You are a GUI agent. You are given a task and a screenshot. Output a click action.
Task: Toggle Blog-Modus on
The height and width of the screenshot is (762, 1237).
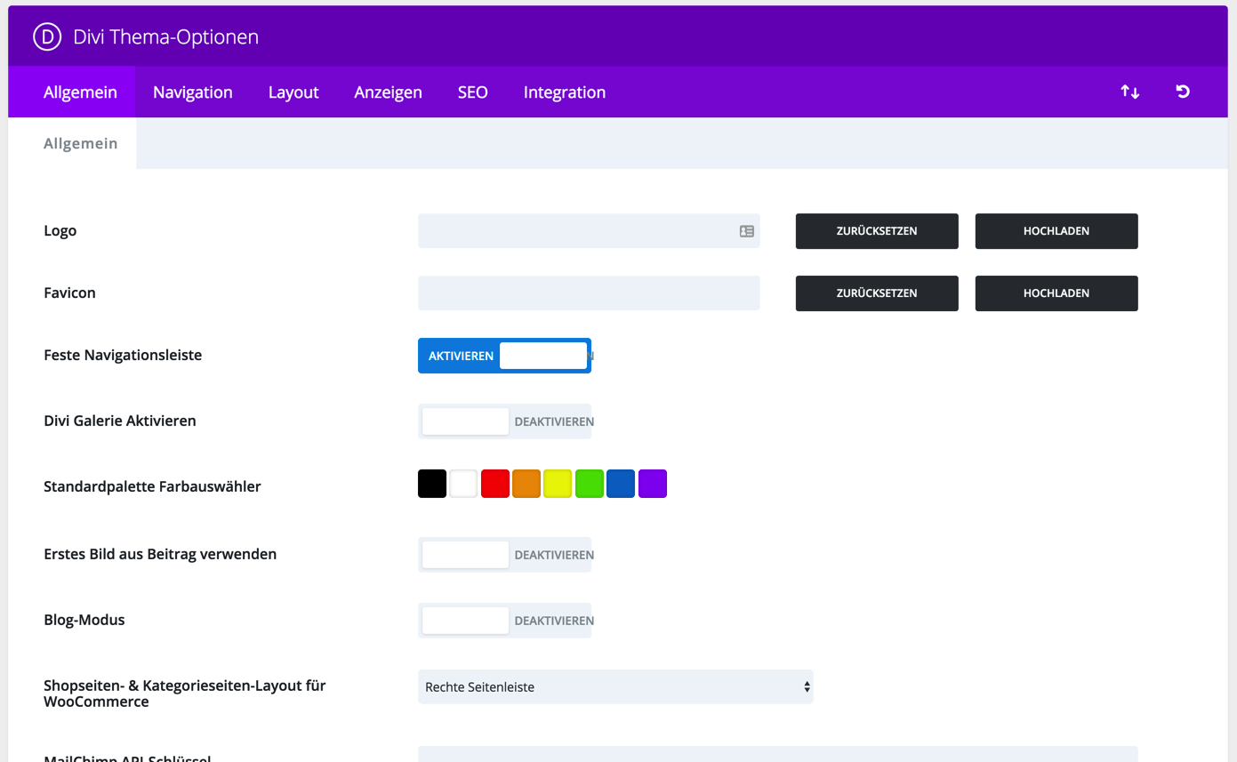tap(504, 620)
